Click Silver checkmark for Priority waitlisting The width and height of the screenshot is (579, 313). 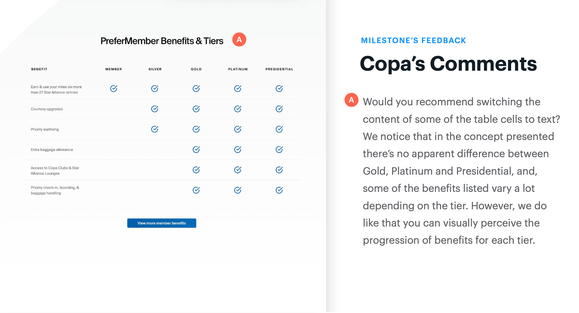tap(155, 129)
